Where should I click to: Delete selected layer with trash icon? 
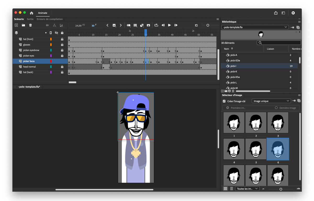tap(30, 25)
